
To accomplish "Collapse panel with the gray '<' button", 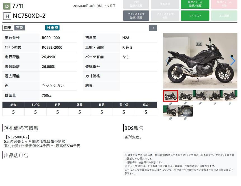I will (153, 28).
